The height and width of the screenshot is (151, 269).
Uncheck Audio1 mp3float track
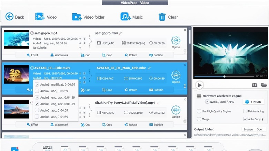pyautogui.click(x=37, y=84)
